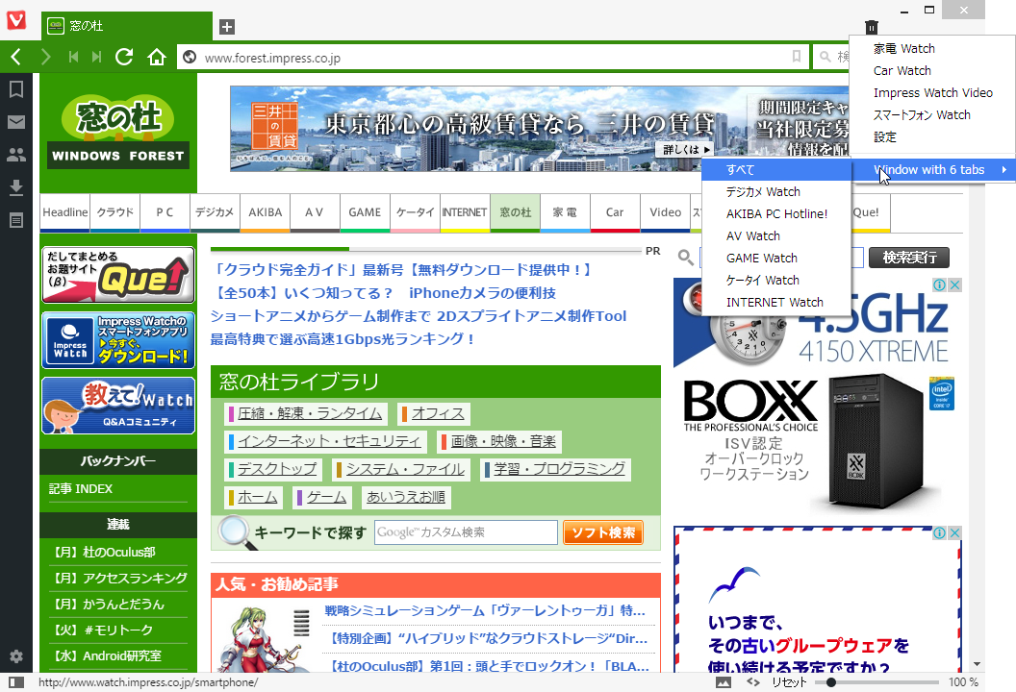Image resolution: width=1016 pixels, height=692 pixels.
Task: Open Vivaldi settings via the gear icon
Action: click(x=15, y=656)
